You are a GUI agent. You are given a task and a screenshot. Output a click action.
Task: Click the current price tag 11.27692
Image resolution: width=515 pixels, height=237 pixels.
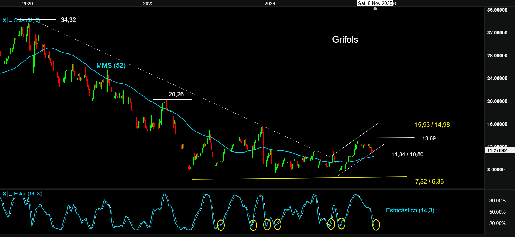pyautogui.click(x=497, y=150)
